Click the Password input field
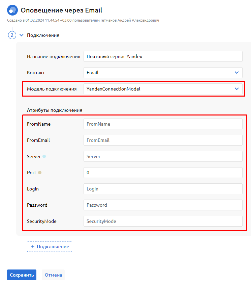This screenshot has width=251, height=283. click(x=163, y=205)
